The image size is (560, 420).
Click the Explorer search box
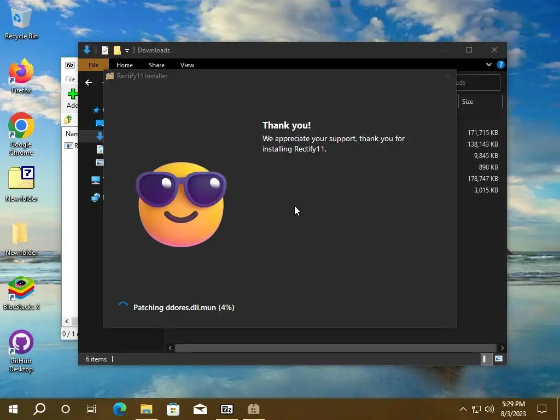(478, 83)
